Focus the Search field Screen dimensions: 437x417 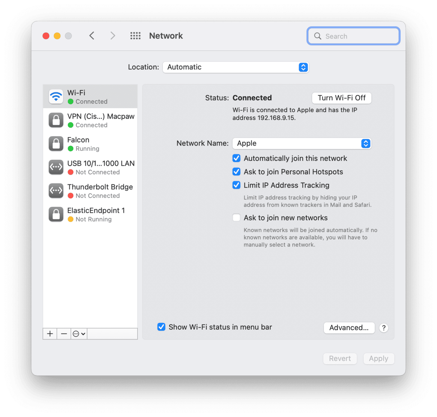[354, 36]
